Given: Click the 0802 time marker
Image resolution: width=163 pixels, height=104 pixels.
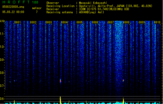Looking at the screenshot, I should click(x=33, y=22).
